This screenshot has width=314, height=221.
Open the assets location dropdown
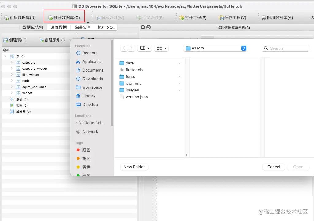point(244,48)
